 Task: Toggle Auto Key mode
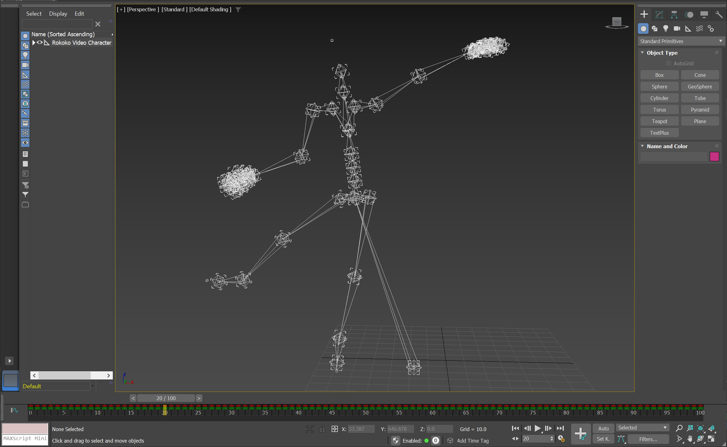pos(603,429)
